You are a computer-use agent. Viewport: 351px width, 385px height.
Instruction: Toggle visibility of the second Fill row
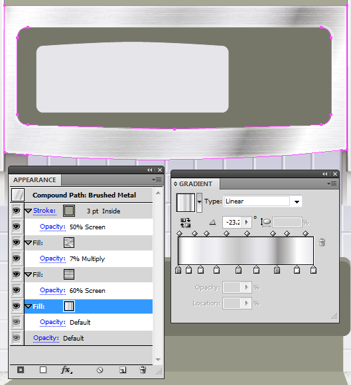coord(16,274)
